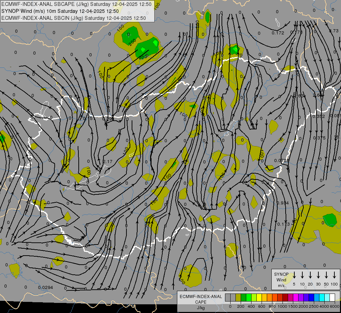Click the 800 tick label in CAPE legend

point(272,306)
